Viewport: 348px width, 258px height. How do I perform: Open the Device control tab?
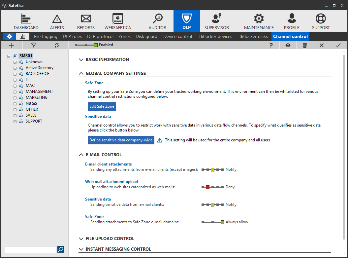[x=177, y=36]
